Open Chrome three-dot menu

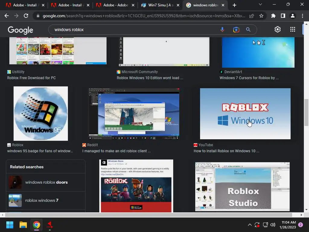(x=302, y=16)
